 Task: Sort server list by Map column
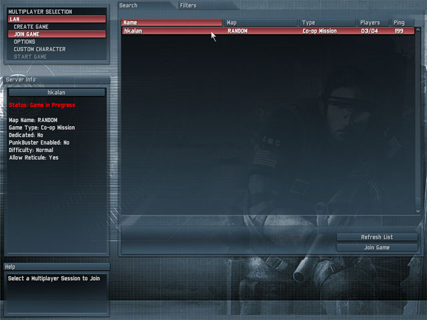tap(261, 23)
